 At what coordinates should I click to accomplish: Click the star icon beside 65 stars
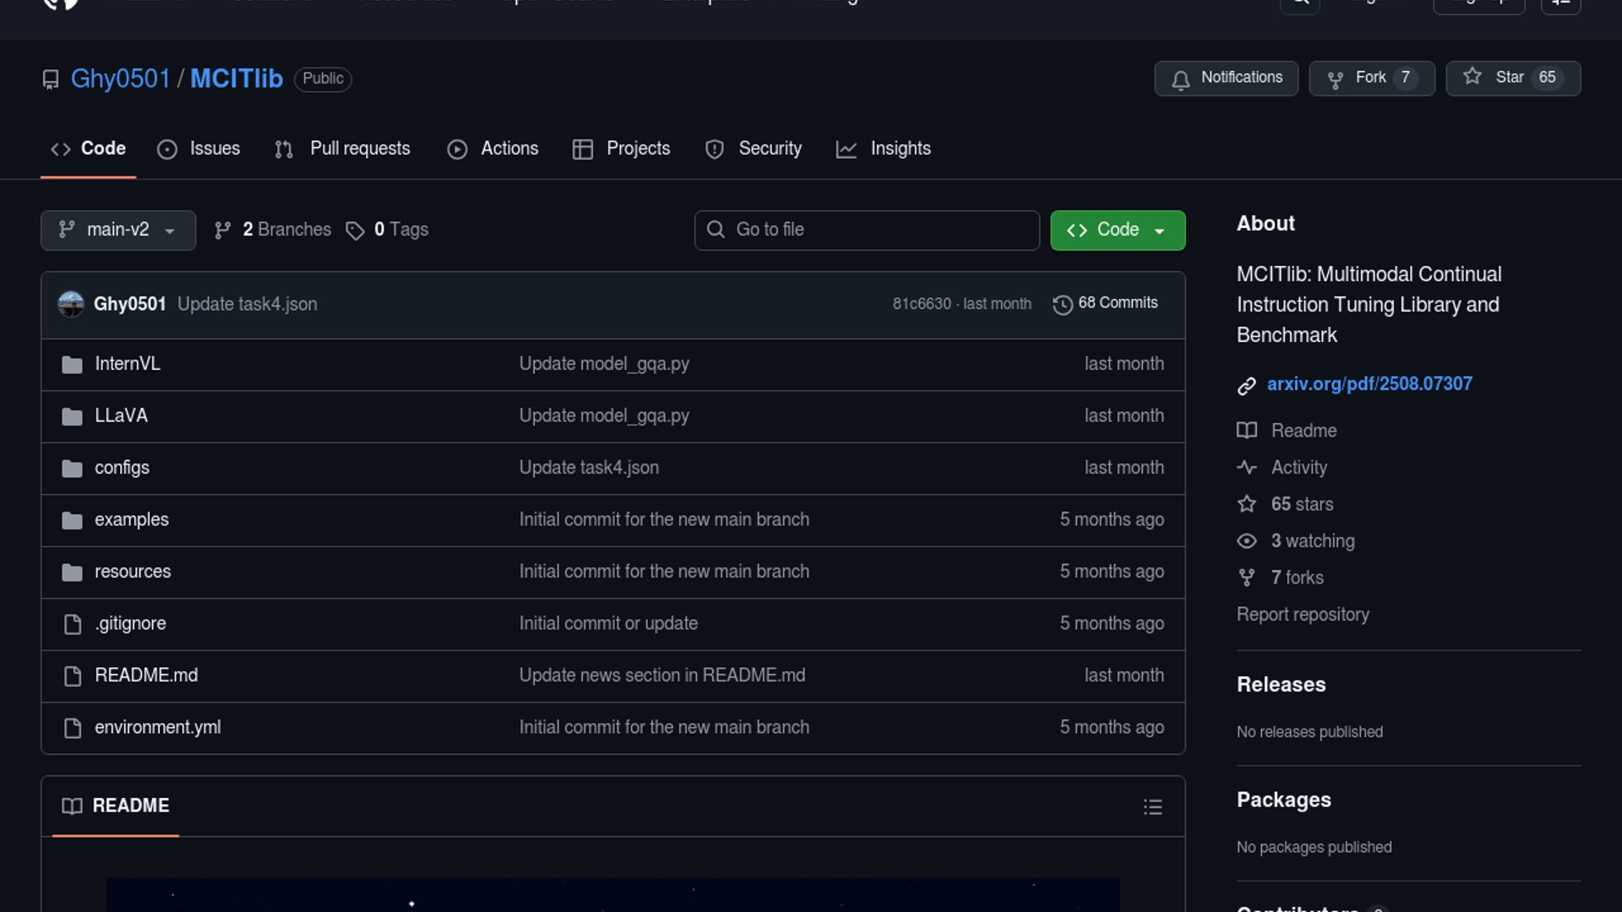1246,504
